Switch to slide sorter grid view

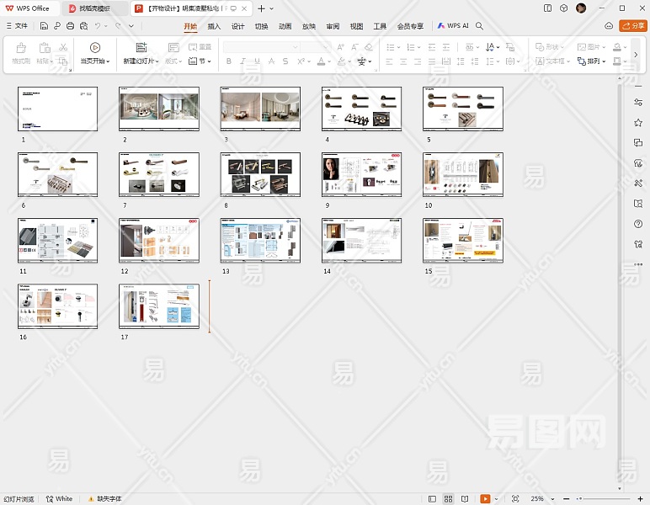tap(449, 499)
